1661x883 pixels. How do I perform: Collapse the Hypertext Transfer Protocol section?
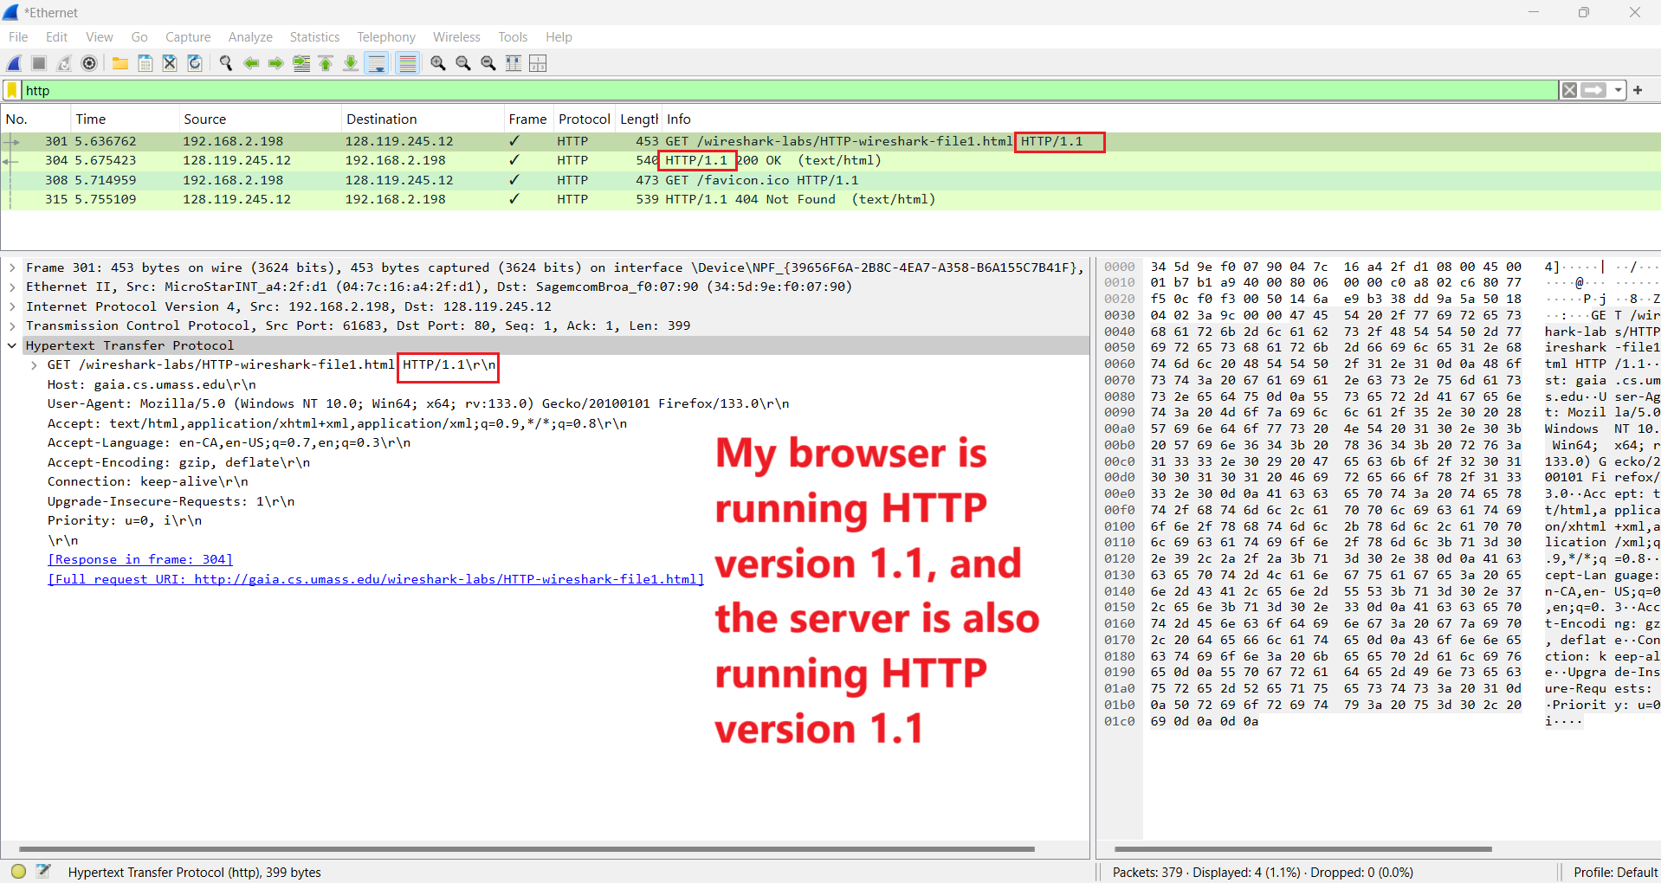click(12, 345)
